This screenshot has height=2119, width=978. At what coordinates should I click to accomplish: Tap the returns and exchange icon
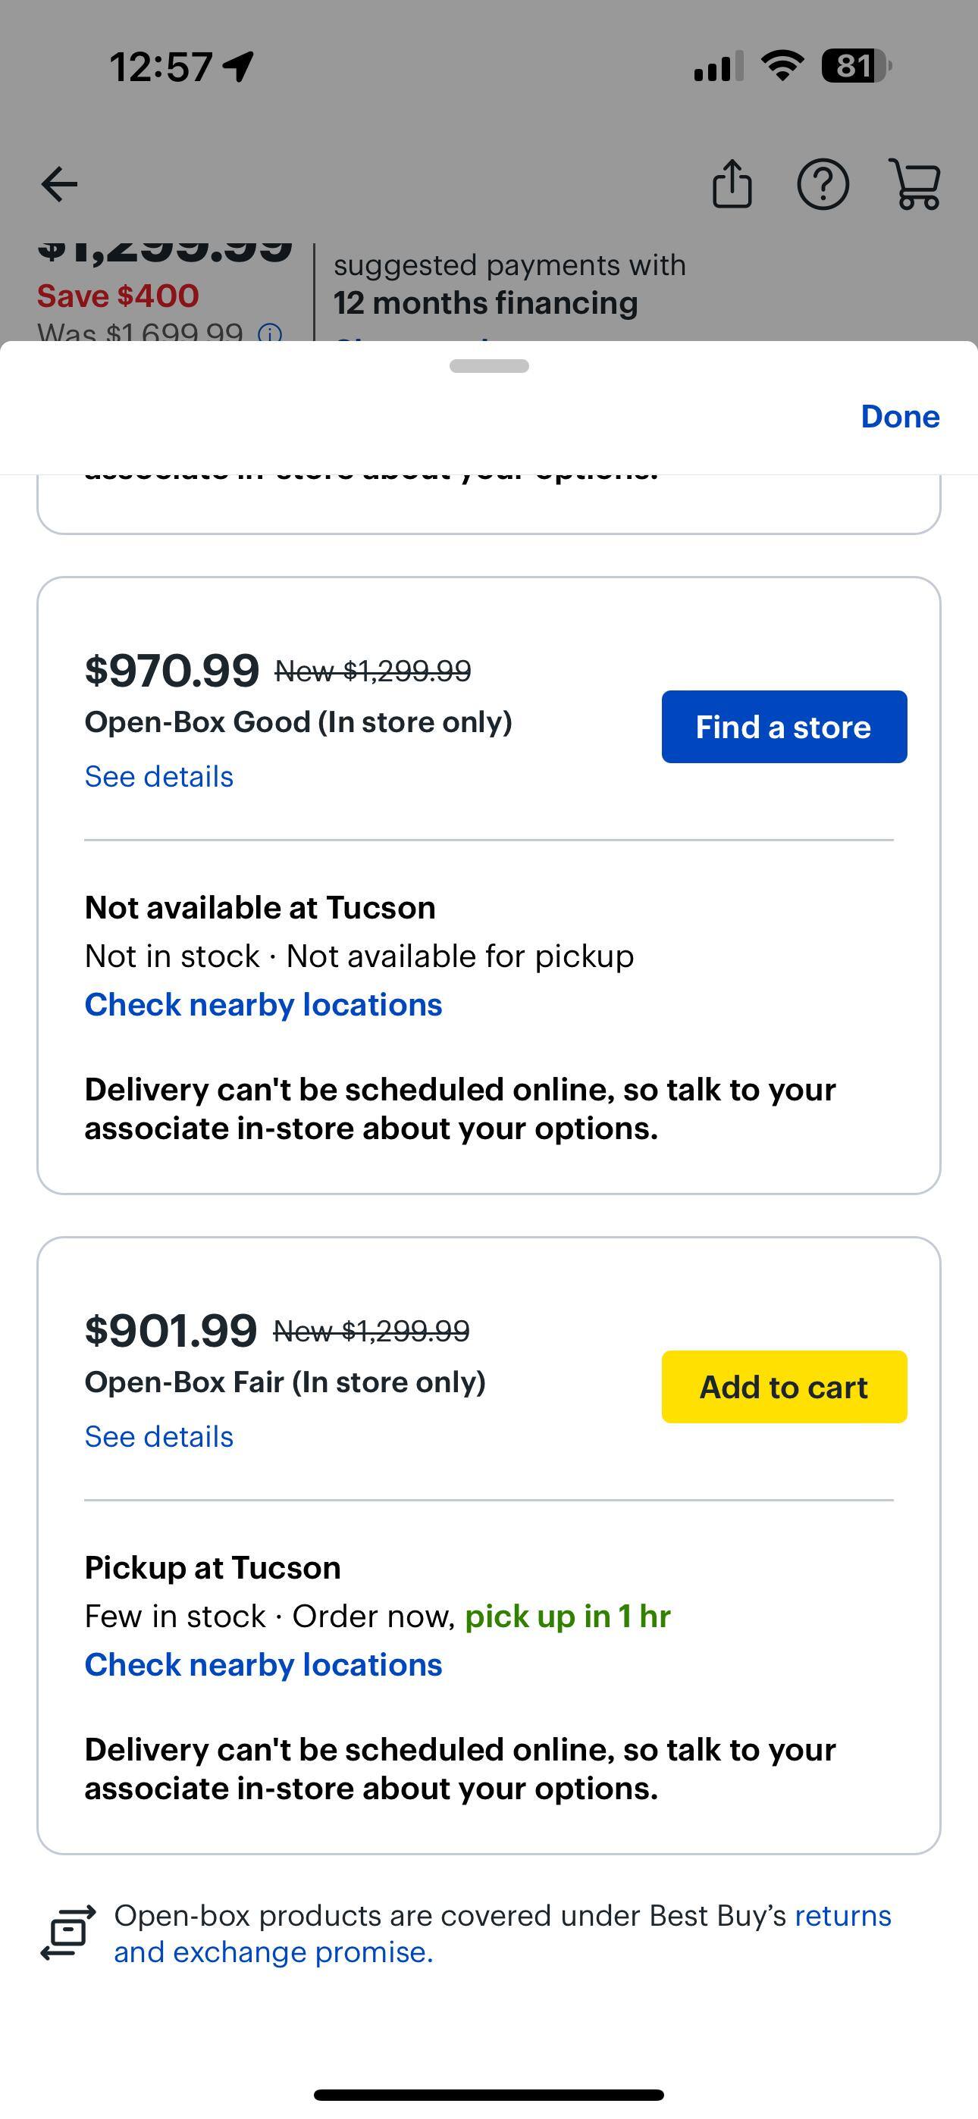coord(67,1933)
